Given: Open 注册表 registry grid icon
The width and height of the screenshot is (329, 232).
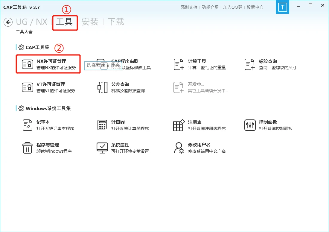Looking at the screenshot, I should (179, 125).
